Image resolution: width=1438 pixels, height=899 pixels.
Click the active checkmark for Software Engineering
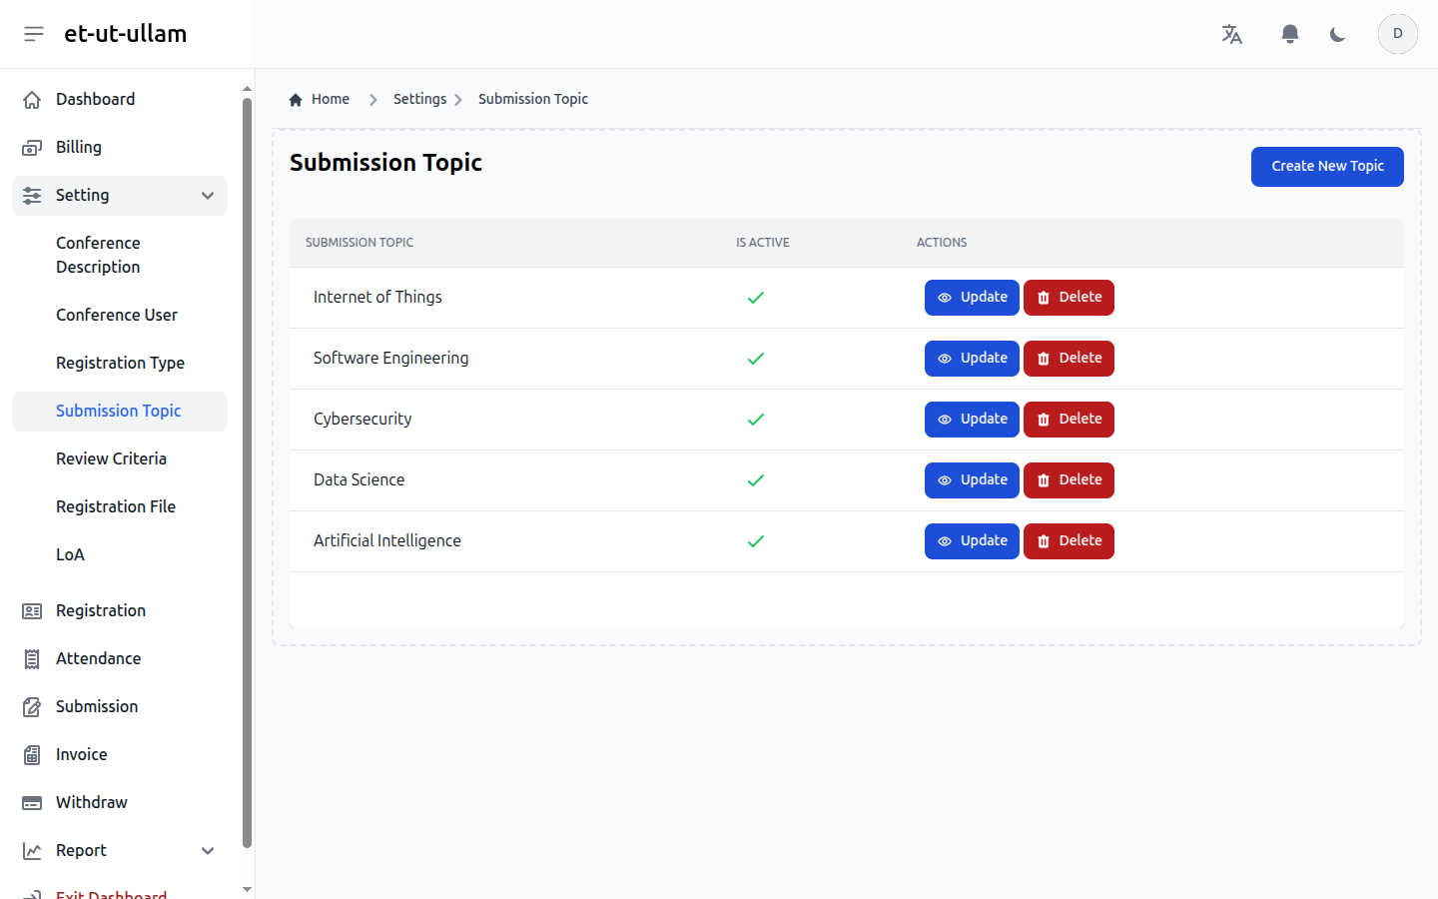click(756, 359)
